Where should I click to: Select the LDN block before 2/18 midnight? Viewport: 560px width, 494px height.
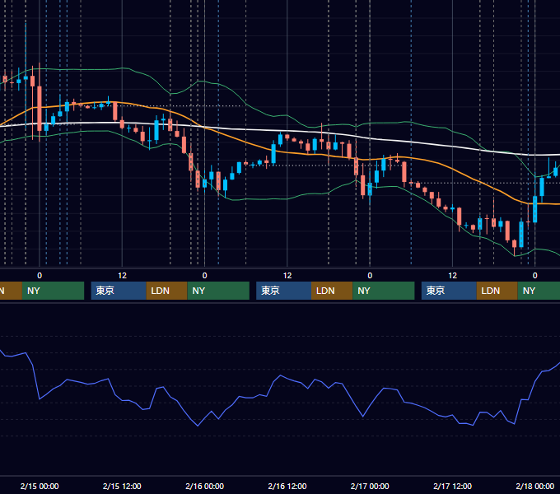pyautogui.click(x=497, y=291)
